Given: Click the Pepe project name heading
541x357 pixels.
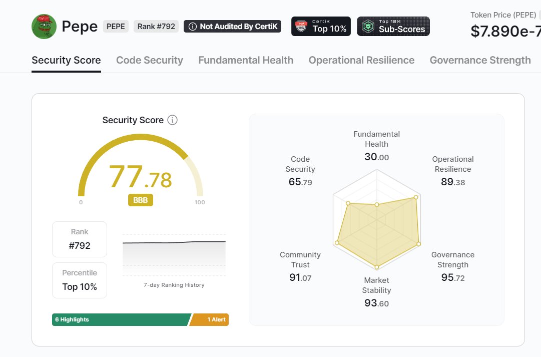Looking at the screenshot, I should tap(80, 27).
